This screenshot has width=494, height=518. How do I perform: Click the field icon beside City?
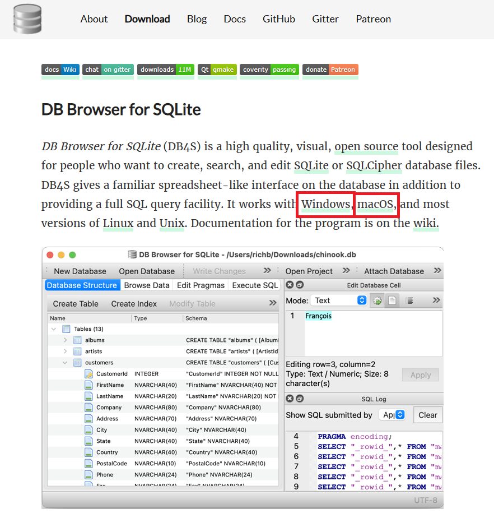[88, 430]
